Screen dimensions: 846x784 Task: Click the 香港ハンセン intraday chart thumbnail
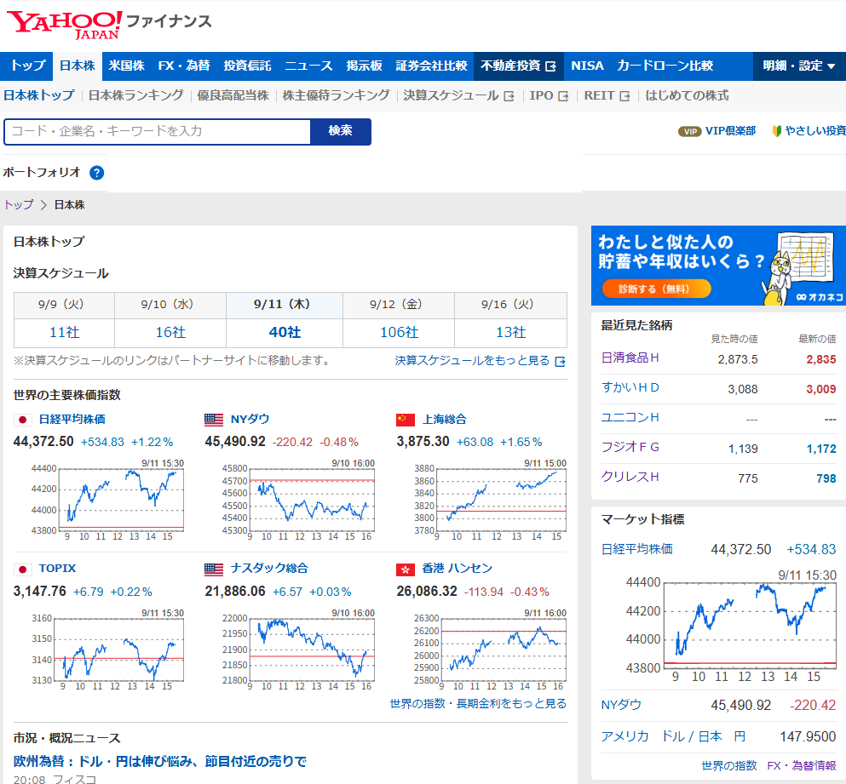pos(490,650)
